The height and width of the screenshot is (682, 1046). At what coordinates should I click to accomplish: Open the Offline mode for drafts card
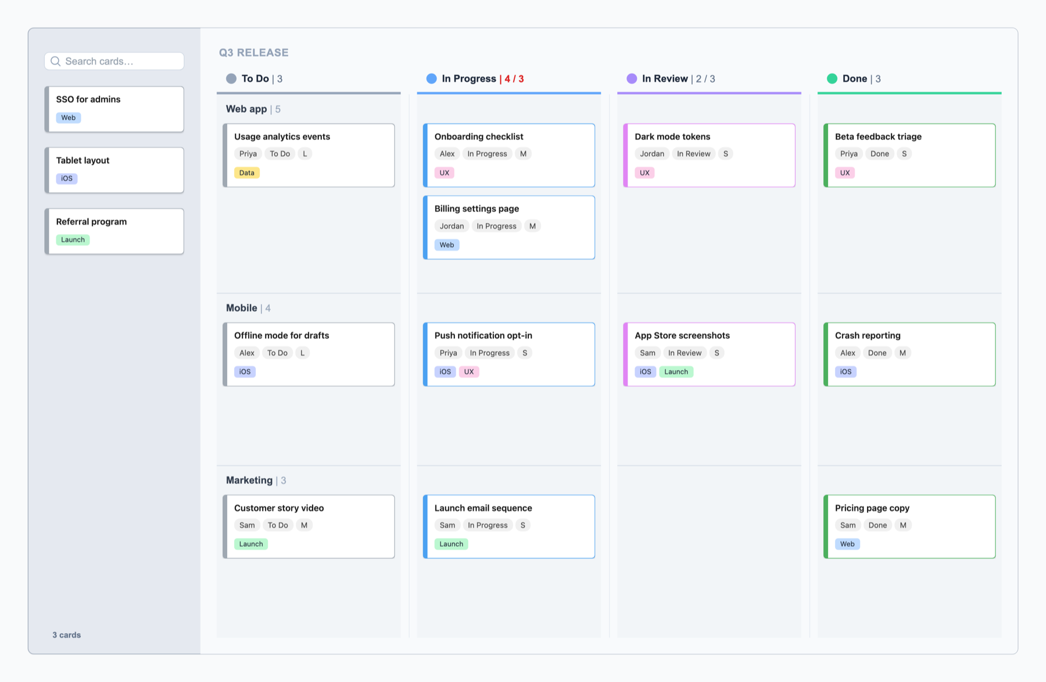pos(309,354)
